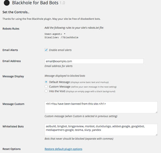Click the User-agent rule code line
The height and width of the screenshot is (153, 161).
tap(55, 34)
